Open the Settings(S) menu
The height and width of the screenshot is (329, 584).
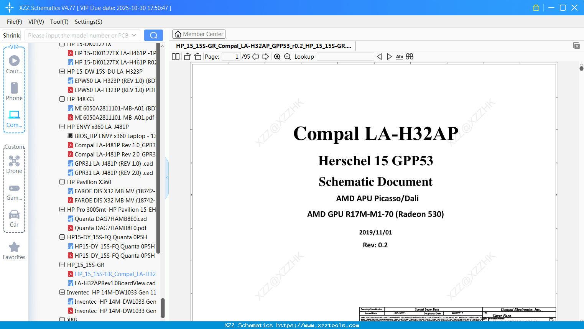click(x=89, y=22)
